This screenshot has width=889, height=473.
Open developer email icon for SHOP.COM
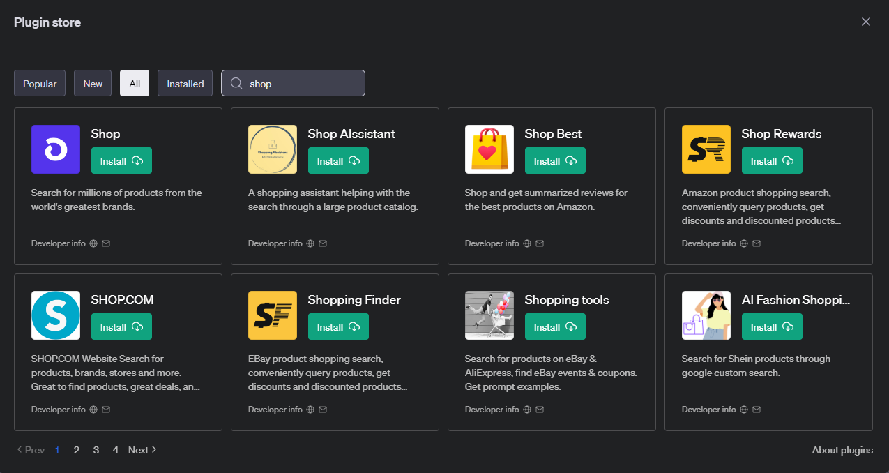106,410
